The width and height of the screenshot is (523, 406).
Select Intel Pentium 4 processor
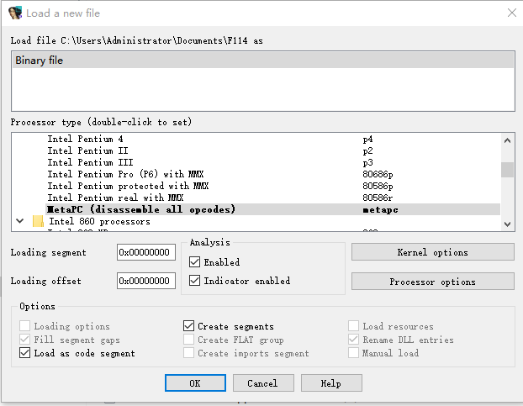click(x=86, y=139)
